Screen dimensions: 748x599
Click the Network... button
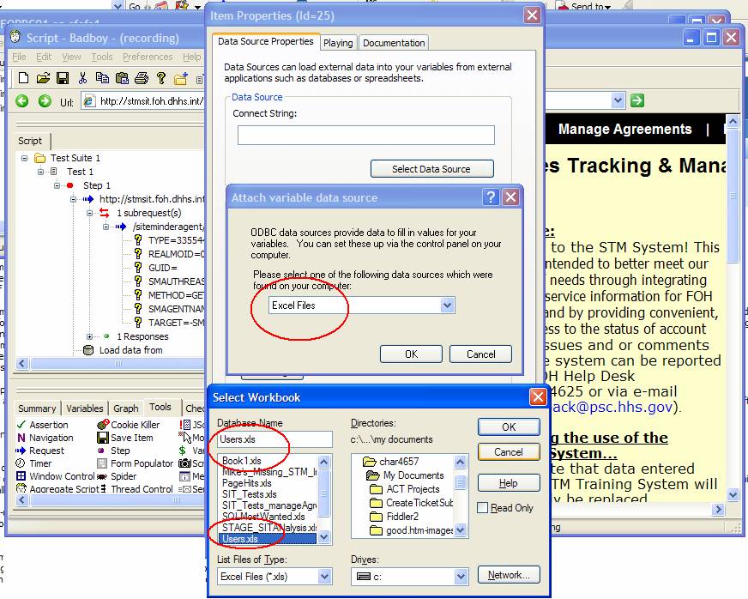[509, 575]
